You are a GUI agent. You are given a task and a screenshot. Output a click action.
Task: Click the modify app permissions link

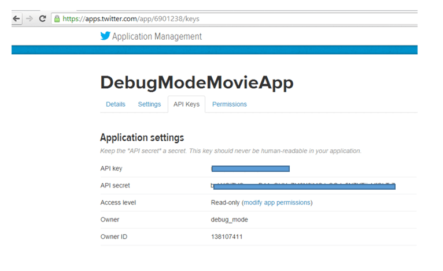277,202
